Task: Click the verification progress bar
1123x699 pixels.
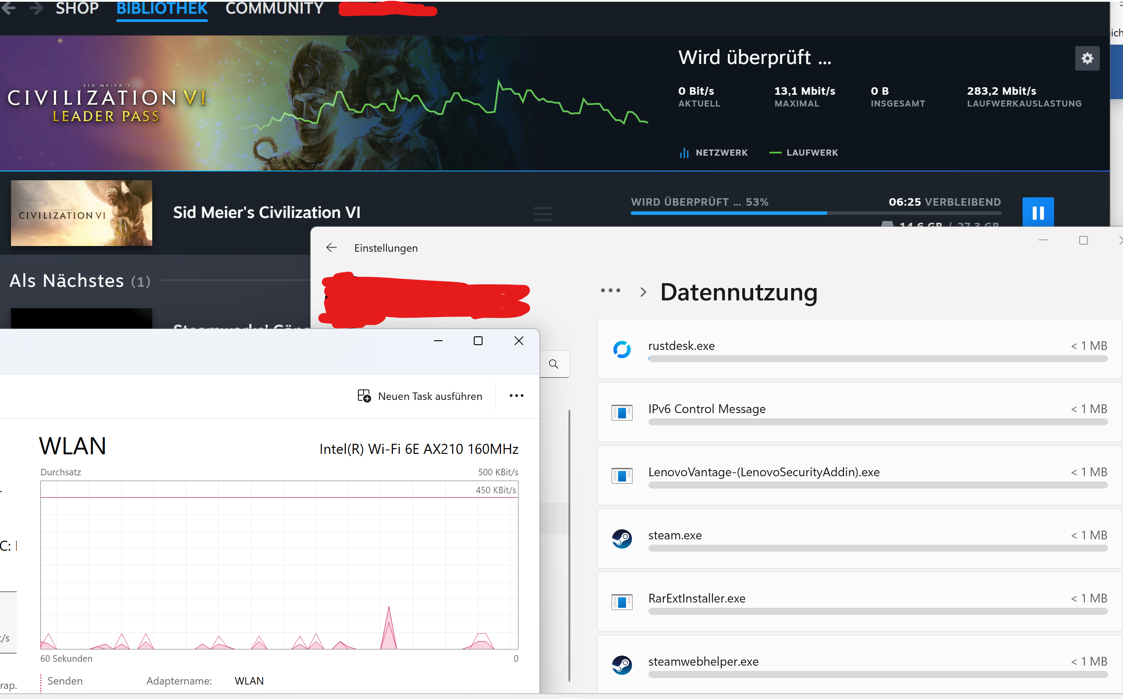Action: [x=815, y=213]
